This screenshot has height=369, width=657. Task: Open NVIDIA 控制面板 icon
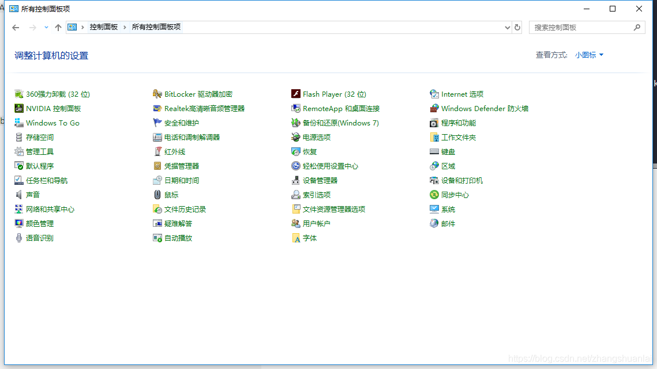pyautogui.click(x=19, y=108)
